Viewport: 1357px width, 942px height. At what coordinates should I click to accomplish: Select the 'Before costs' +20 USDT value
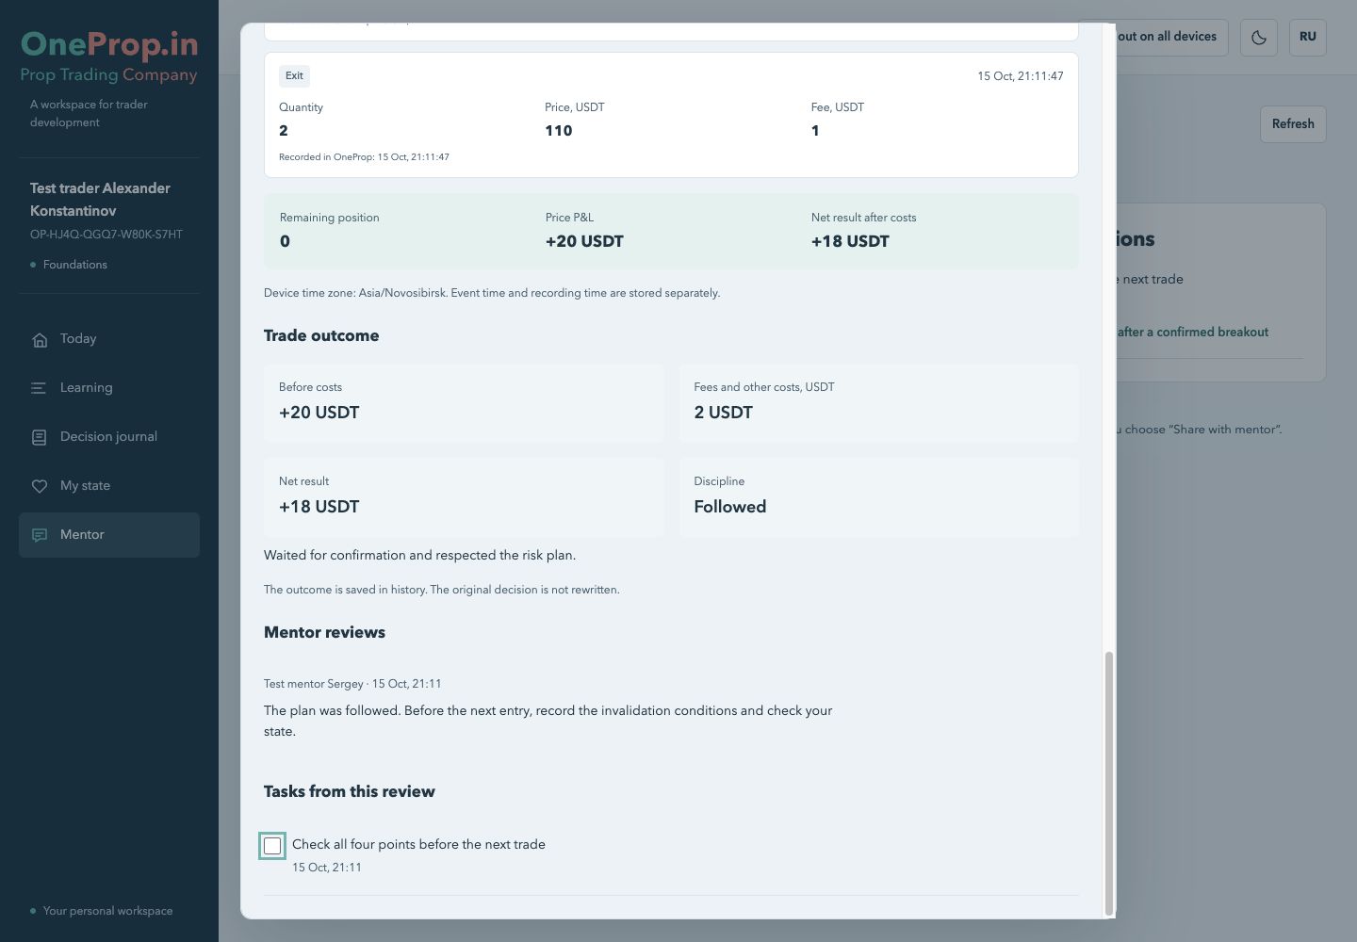(x=319, y=413)
